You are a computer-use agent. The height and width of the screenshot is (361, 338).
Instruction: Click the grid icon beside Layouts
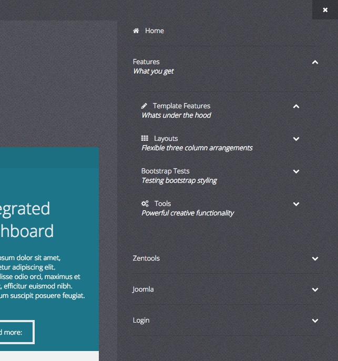[145, 139]
